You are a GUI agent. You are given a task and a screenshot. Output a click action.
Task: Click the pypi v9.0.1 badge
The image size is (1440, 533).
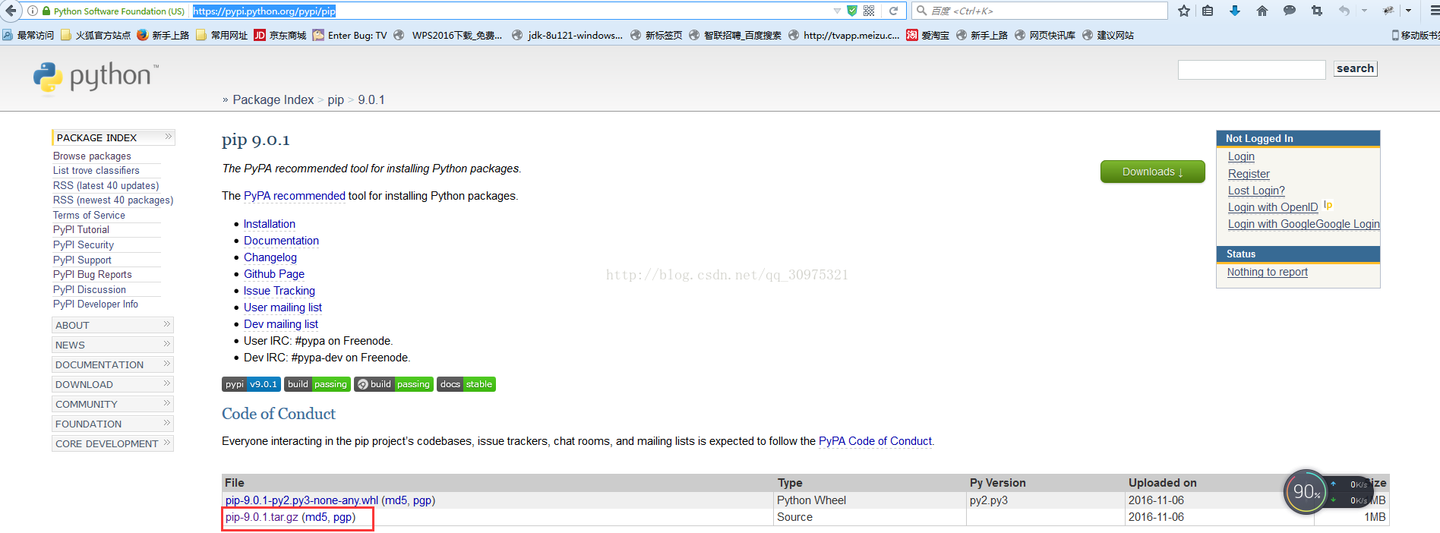[x=251, y=384]
